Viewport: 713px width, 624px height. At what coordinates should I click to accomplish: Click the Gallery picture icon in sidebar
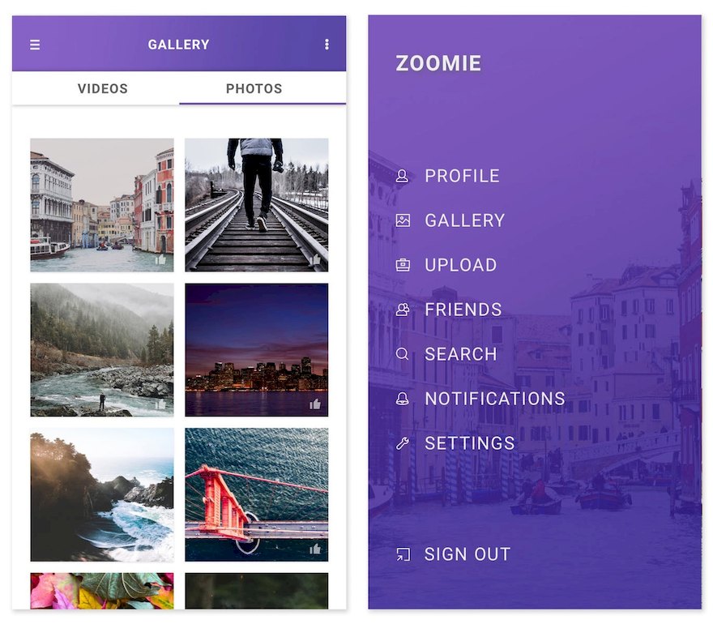(403, 220)
